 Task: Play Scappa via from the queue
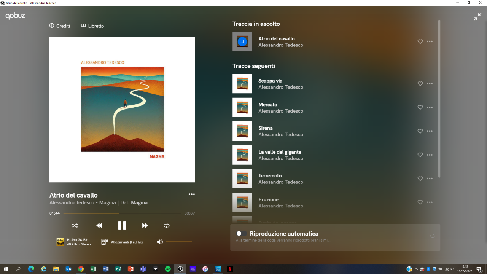point(270,81)
